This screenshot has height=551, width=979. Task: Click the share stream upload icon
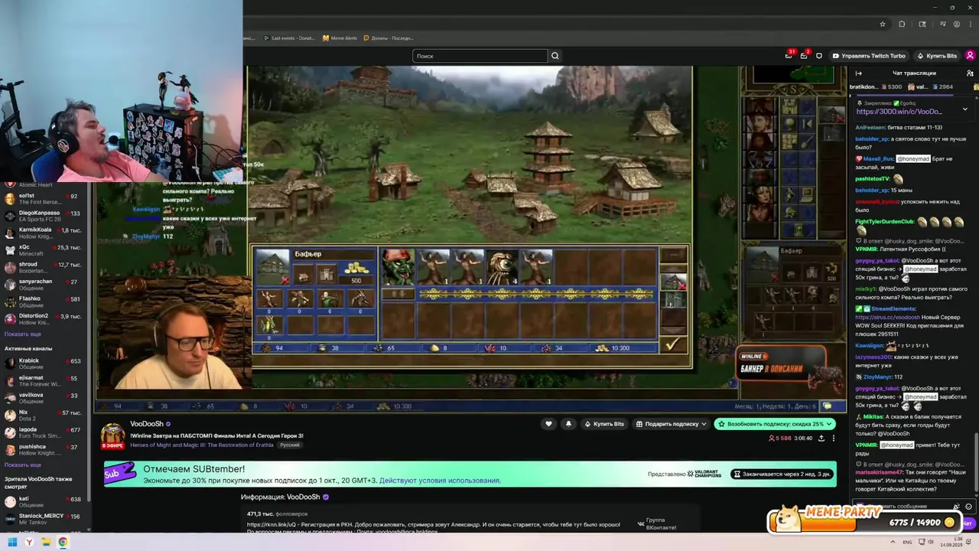(x=821, y=439)
